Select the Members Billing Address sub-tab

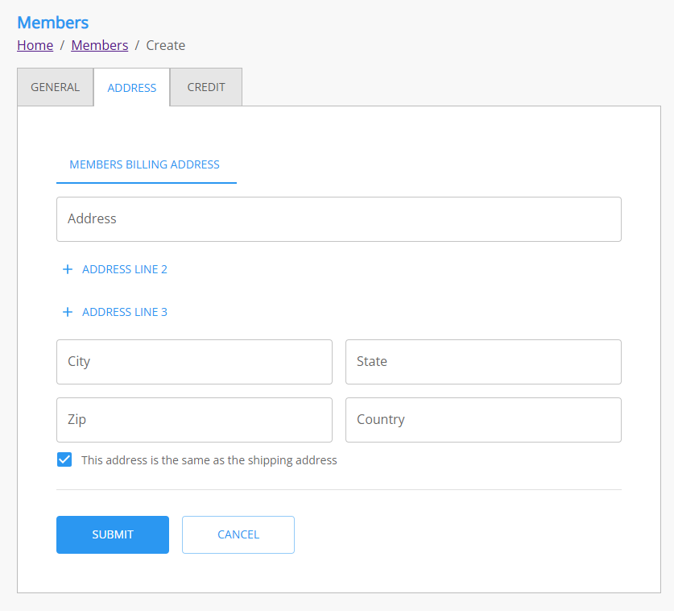coord(145,164)
